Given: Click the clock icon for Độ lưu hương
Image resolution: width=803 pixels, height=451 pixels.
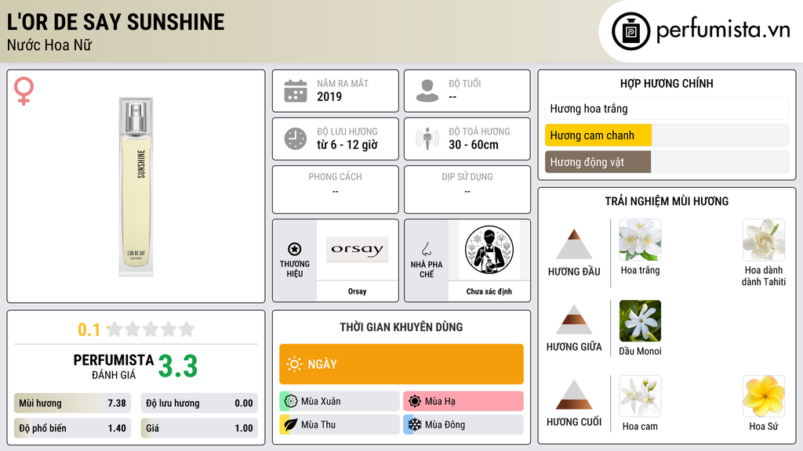Looking at the screenshot, I should coord(296,139).
